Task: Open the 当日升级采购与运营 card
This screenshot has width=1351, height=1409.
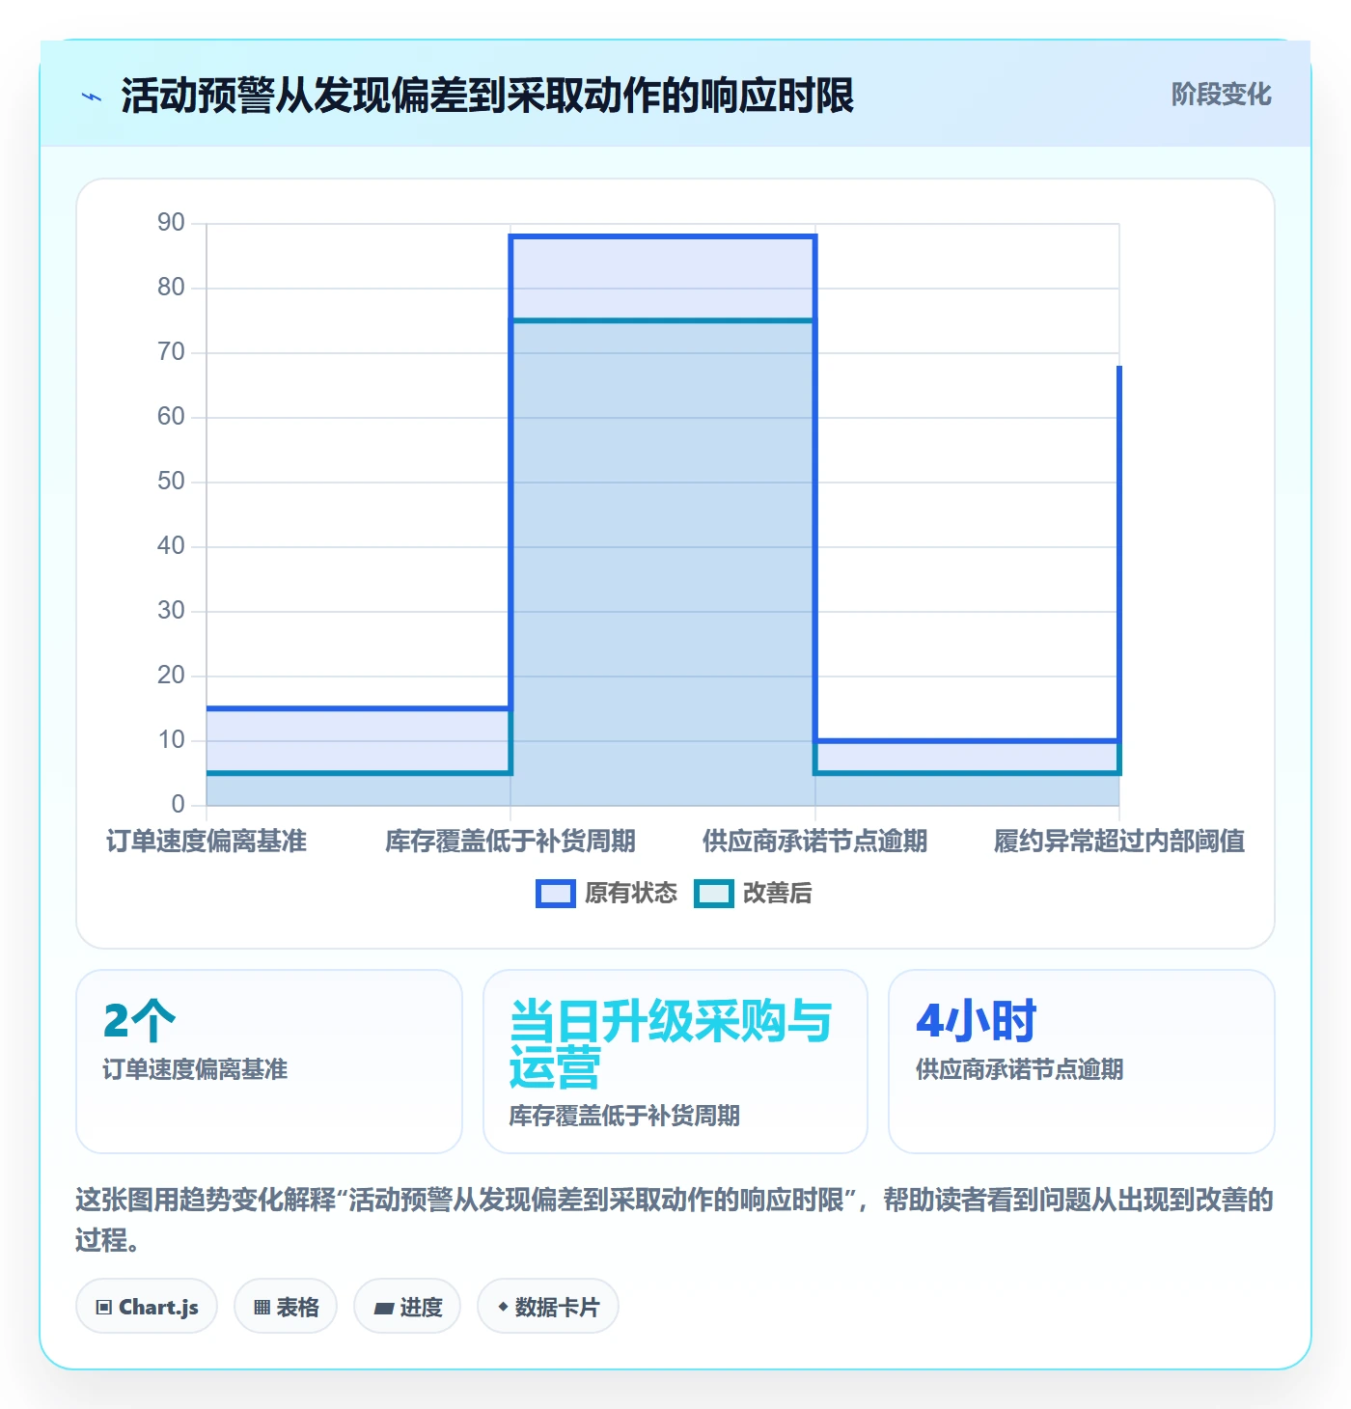Action: [675, 1062]
